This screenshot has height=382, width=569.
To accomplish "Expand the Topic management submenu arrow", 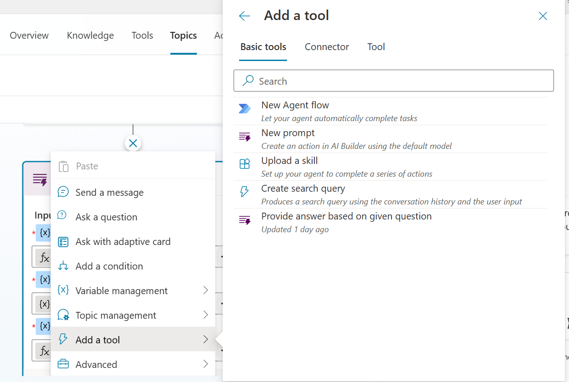I will (x=205, y=315).
